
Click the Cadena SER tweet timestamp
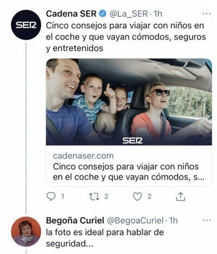tap(158, 14)
